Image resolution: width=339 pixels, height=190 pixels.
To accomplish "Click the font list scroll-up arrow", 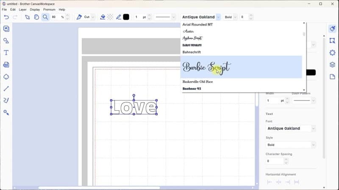I will pos(304,23).
